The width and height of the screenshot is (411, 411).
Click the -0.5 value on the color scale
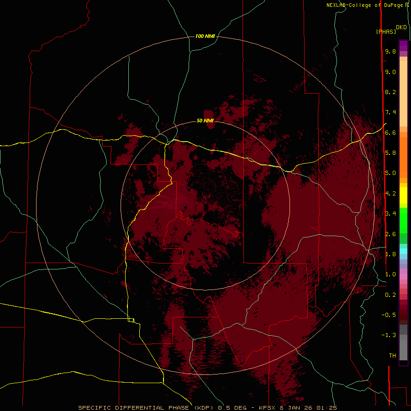(x=389, y=315)
